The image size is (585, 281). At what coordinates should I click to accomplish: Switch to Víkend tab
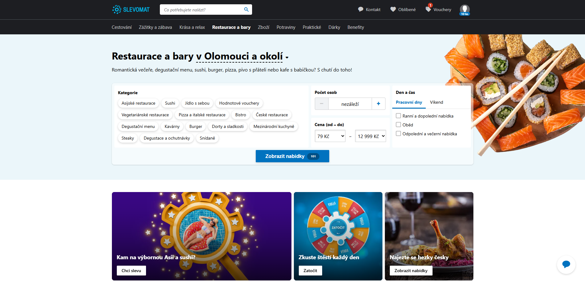(437, 102)
